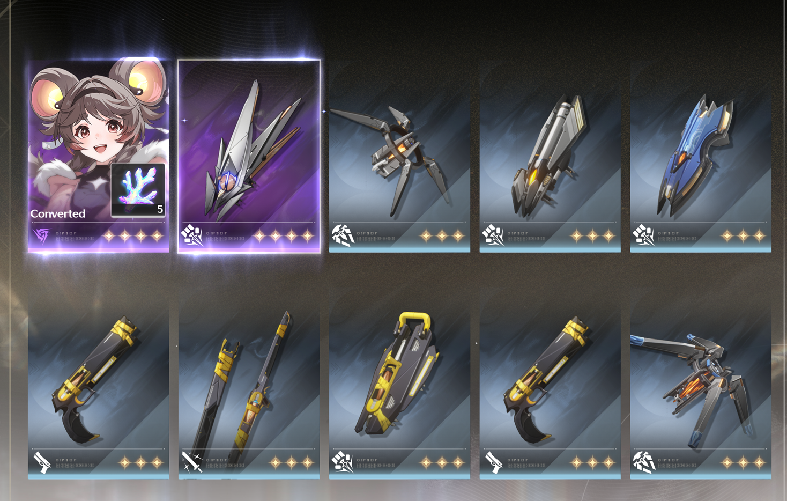
Task: Open the purple four-star spiked gauntlet card
Action: tap(249, 156)
